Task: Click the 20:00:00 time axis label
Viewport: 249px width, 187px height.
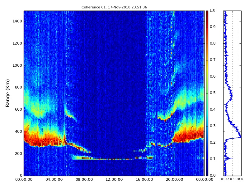Action: tap(175, 180)
